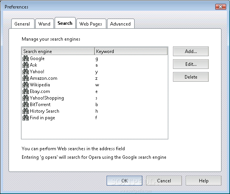This screenshot has width=230, height=194.
Task: Click keyword 'b' for BitTorrent
Action: pos(97,105)
